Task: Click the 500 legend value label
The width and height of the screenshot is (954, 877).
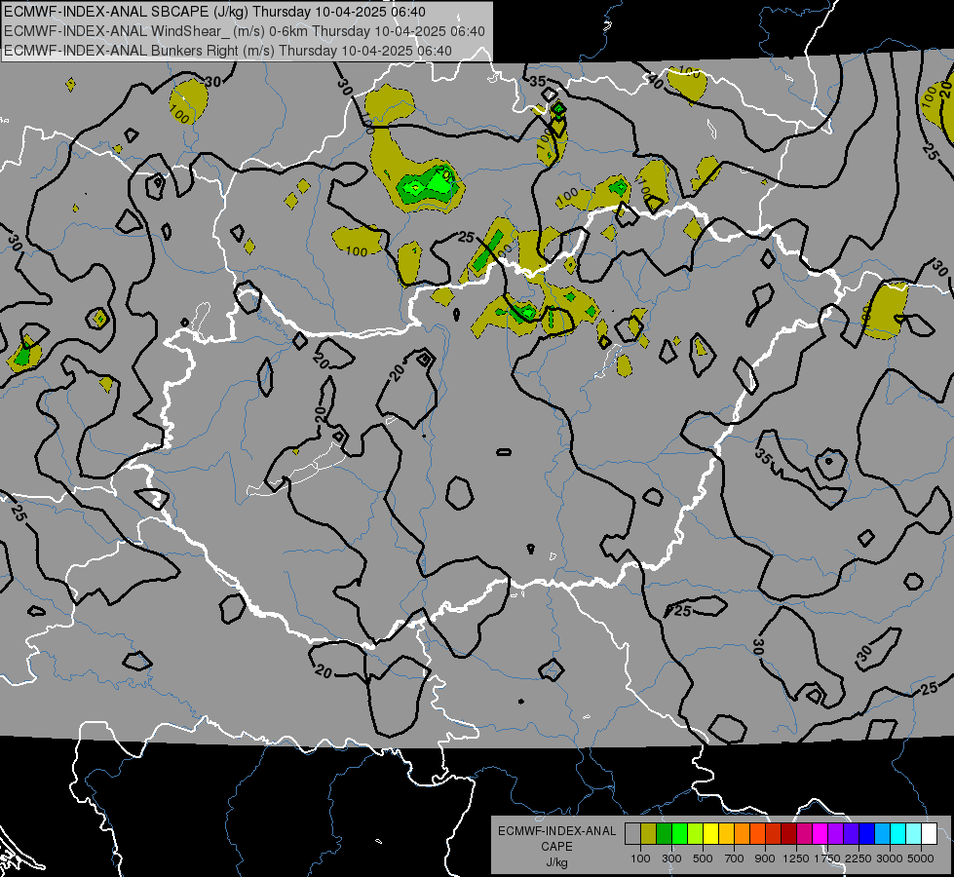Action: pos(703,858)
